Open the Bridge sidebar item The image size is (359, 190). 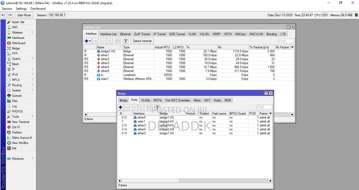(x=16, y=48)
